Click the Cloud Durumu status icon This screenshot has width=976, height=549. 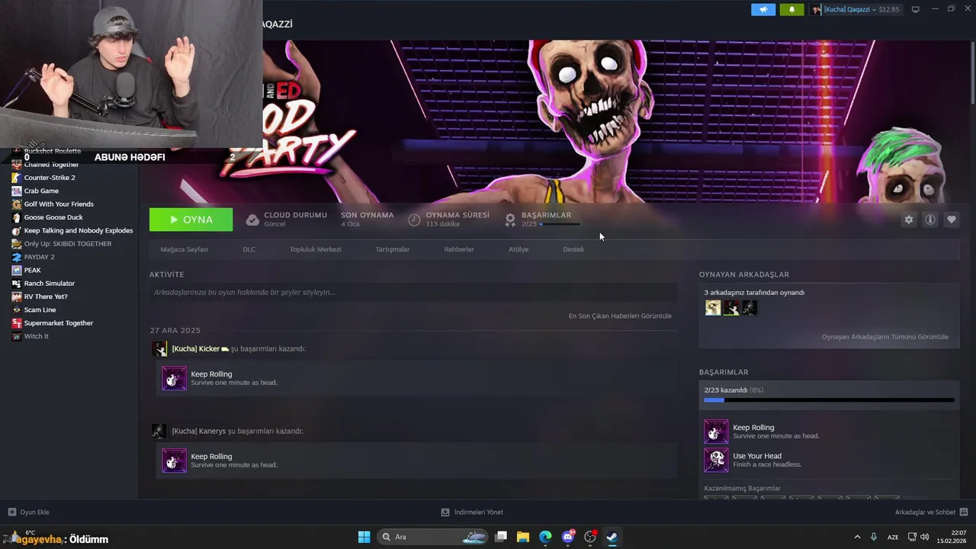252,220
